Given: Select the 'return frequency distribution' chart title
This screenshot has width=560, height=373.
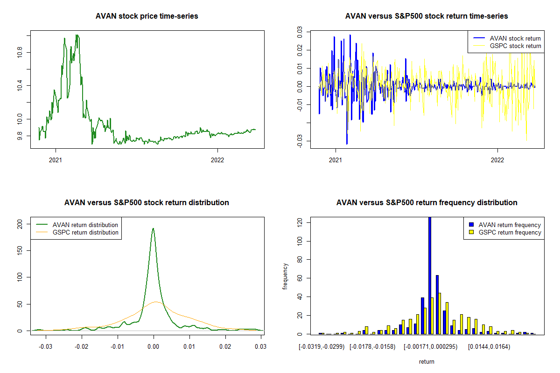Looking at the screenshot, I should (427, 203).
